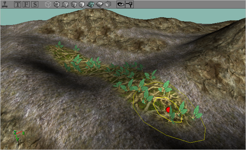Enable wireframe rendering mode cube icon
Viewport: 246px width, 150px height.
coord(57,4)
